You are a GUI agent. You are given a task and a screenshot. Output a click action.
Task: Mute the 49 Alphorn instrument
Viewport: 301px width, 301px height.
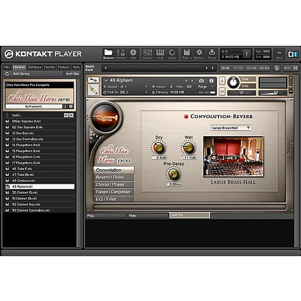click(222, 91)
